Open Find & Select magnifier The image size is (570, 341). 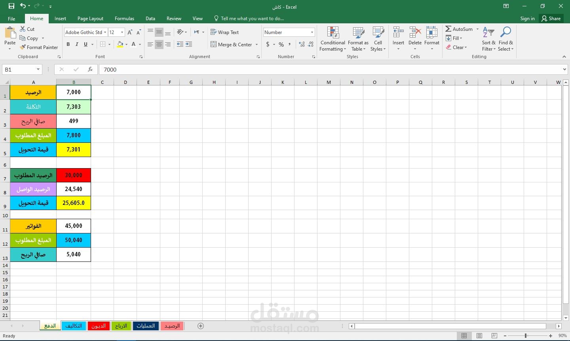point(505,39)
